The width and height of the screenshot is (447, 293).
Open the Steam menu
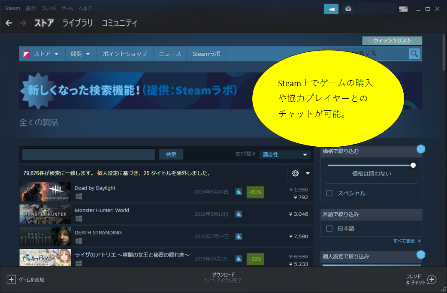(x=12, y=8)
